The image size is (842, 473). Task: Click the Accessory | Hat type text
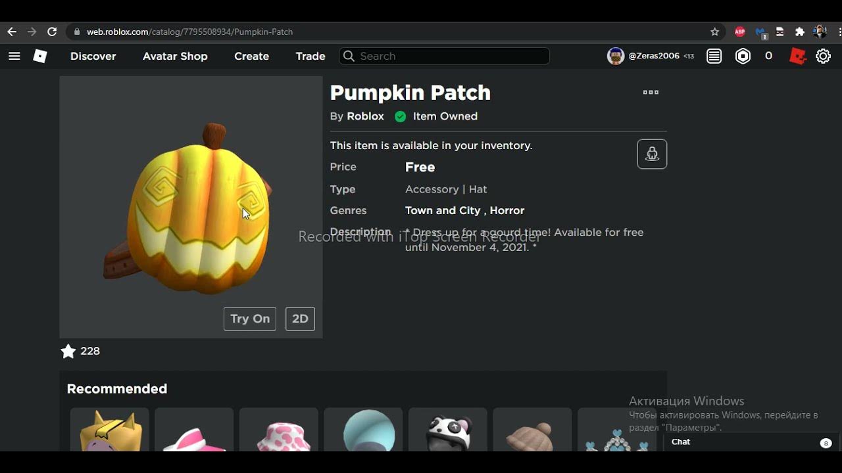point(446,189)
